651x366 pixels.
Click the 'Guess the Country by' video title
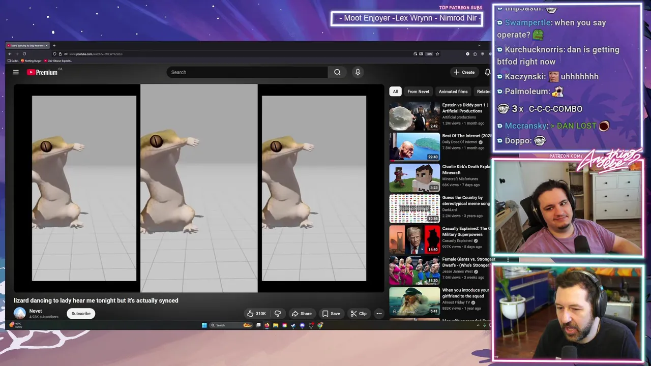pyautogui.click(x=462, y=198)
